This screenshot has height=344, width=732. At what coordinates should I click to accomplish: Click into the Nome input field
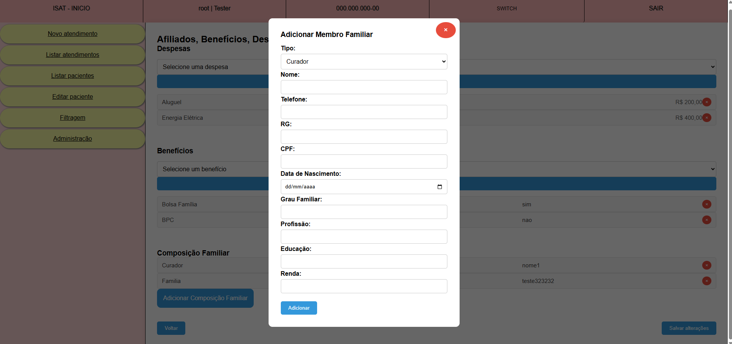[x=364, y=87]
